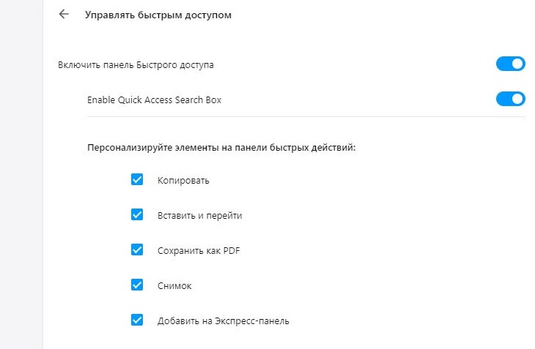
Task: Toggle the Включить панель Быстрого доступа switch
Action: coord(510,64)
